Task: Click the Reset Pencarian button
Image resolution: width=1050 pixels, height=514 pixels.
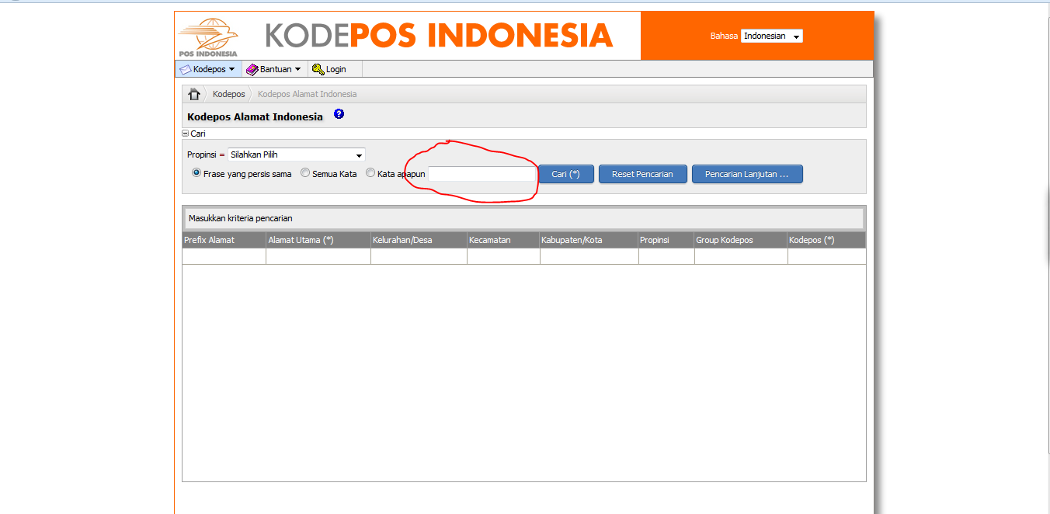Action: point(643,174)
